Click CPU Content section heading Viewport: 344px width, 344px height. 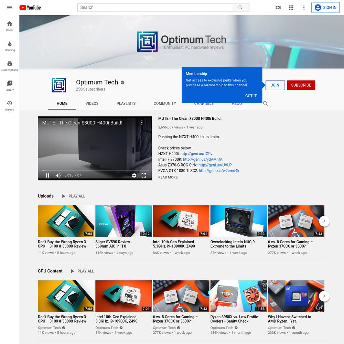click(x=50, y=271)
